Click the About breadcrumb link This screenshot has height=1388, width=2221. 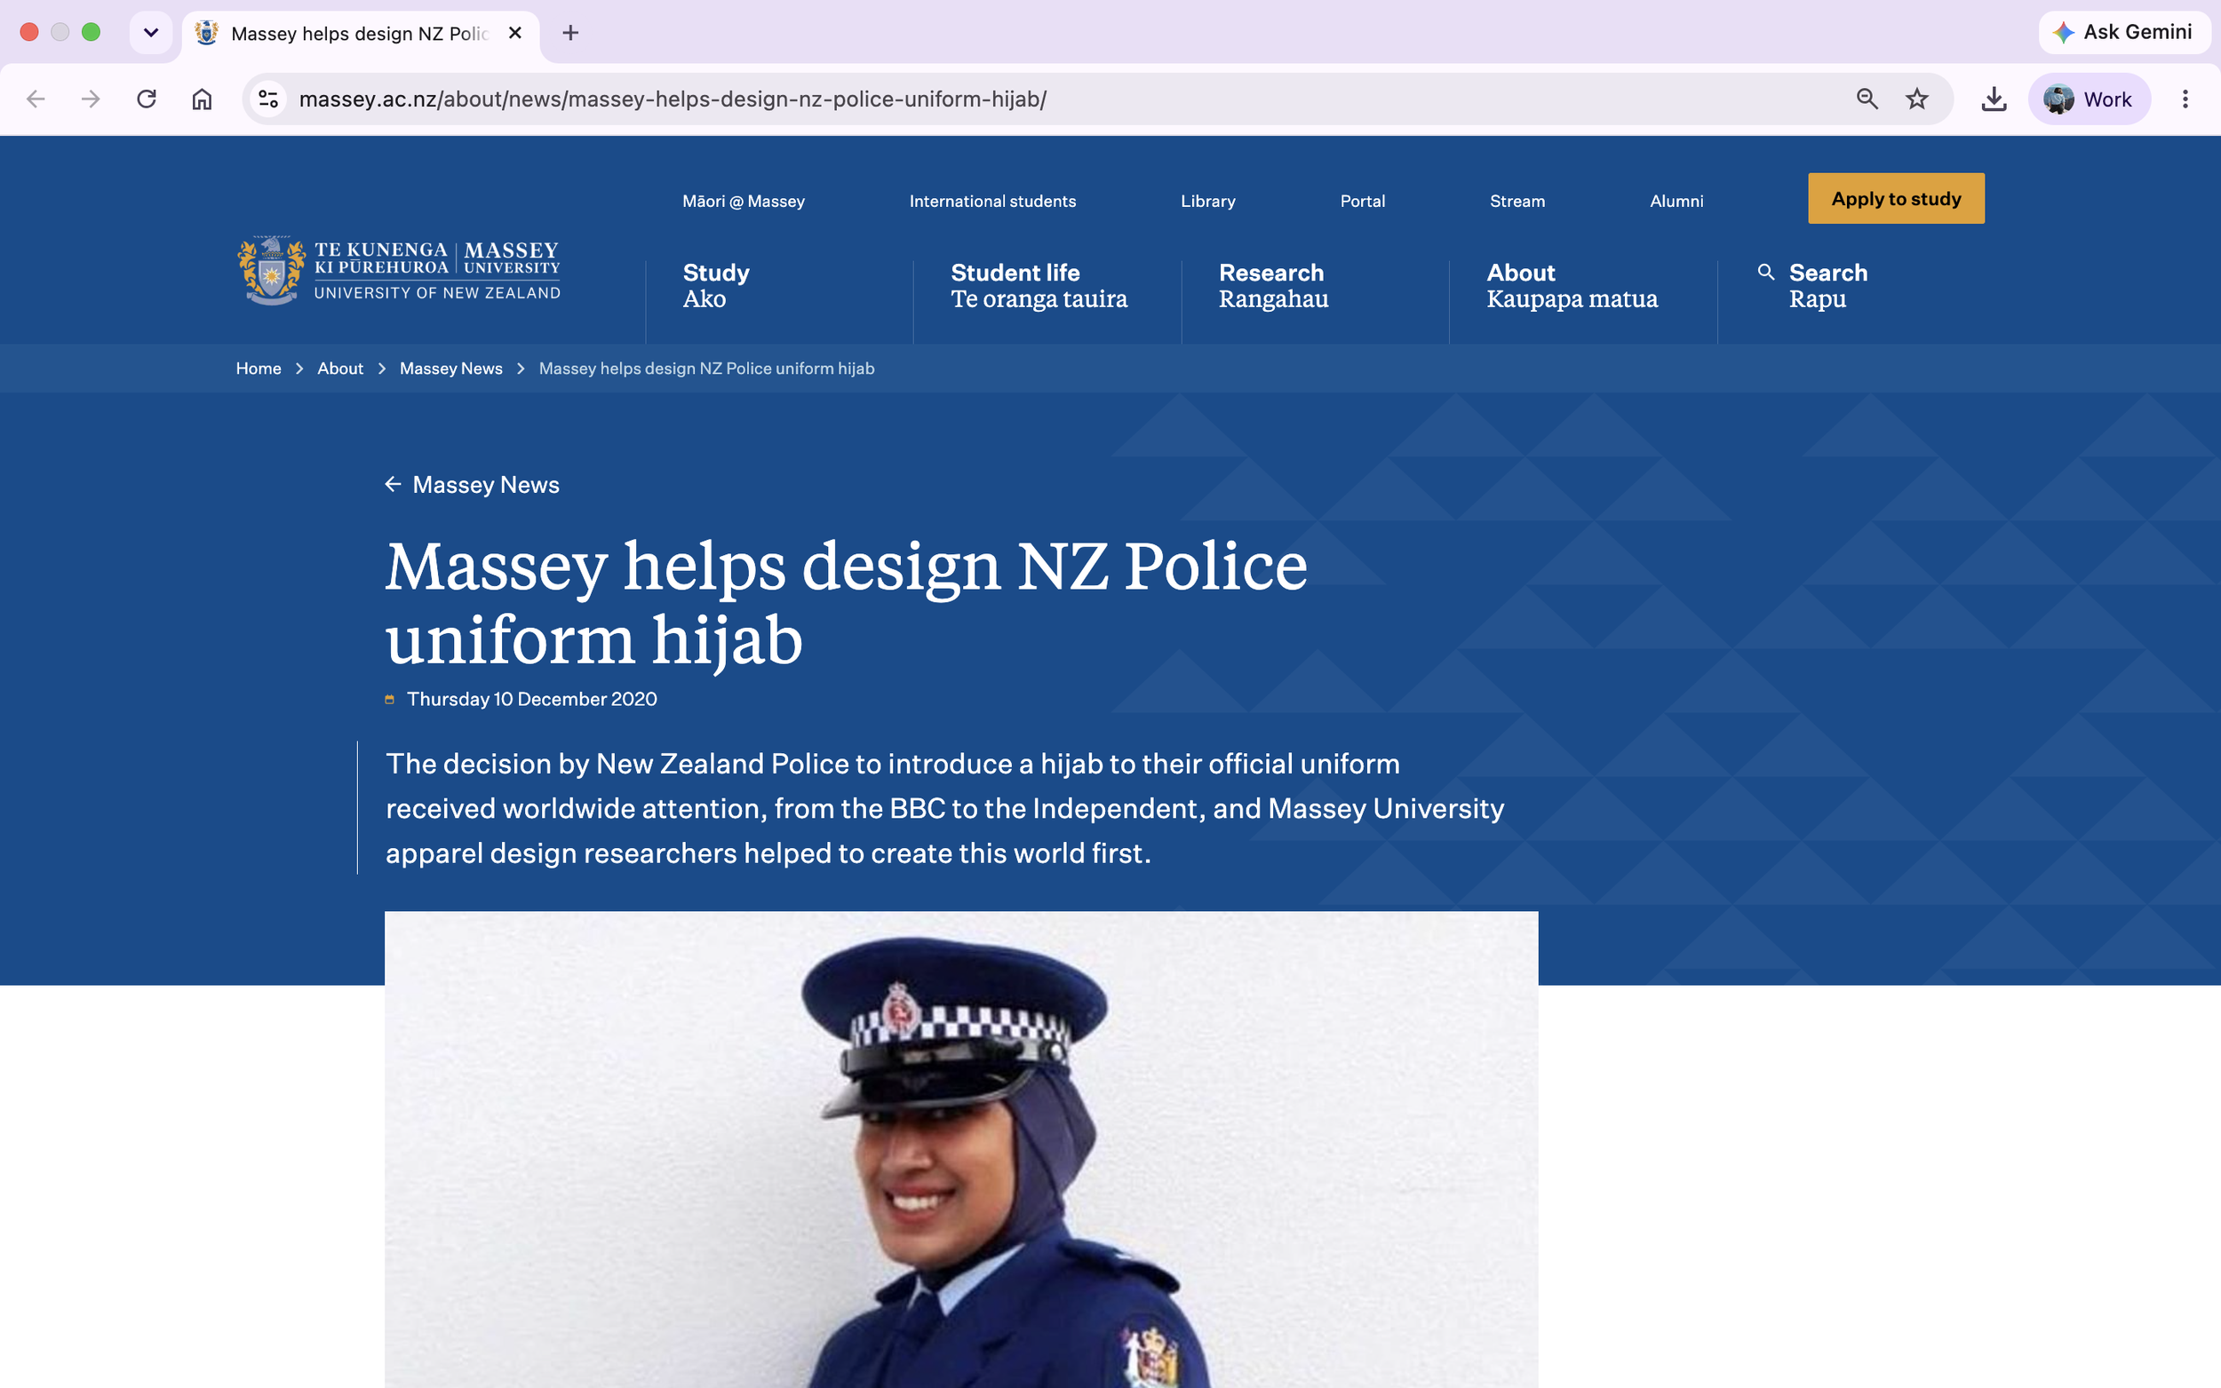tap(339, 369)
